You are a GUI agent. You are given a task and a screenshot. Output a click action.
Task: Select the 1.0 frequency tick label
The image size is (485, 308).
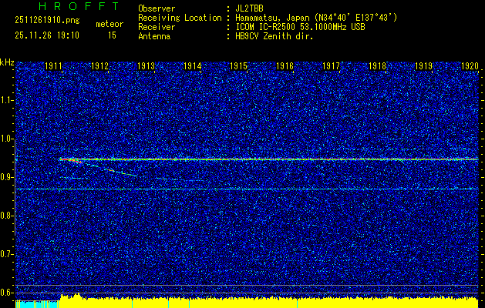coord(7,139)
